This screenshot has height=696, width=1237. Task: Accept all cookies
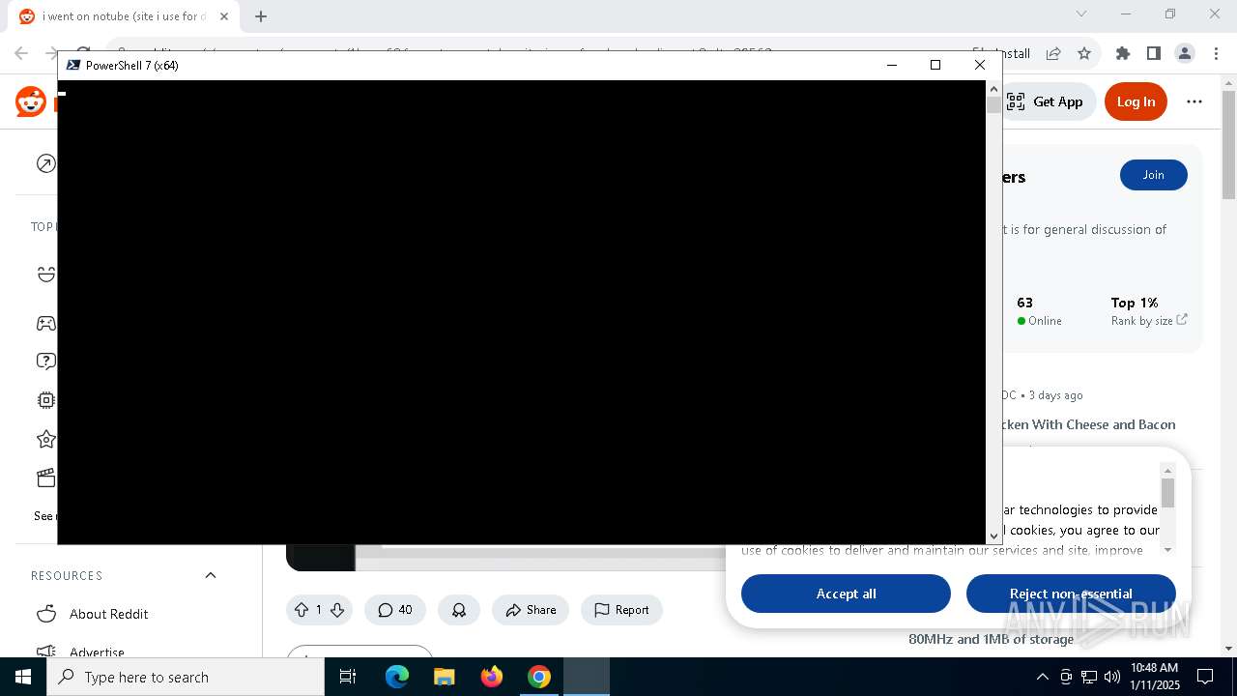click(x=846, y=594)
